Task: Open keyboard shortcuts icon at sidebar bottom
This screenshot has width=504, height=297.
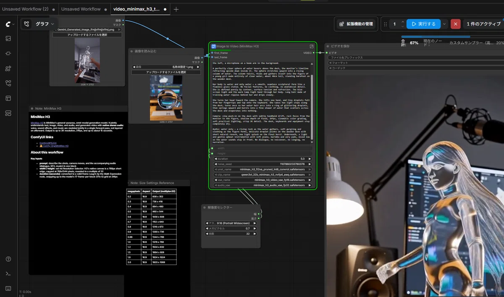Action: click(x=8, y=288)
